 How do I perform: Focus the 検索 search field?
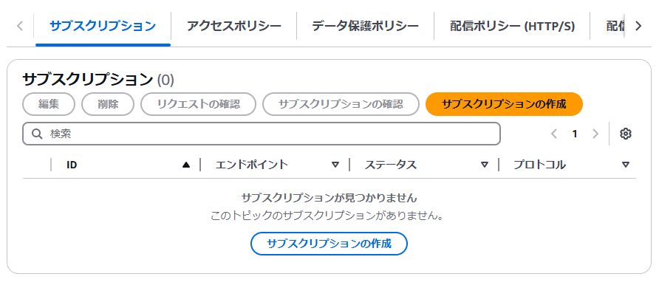tap(262, 134)
